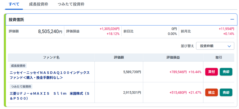239x109 pixels.
Task: Click 売却 button for NASDAQ100 fund
Action: (226, 72)
